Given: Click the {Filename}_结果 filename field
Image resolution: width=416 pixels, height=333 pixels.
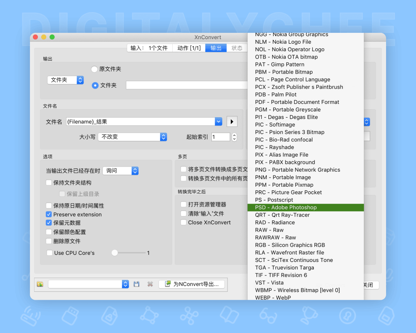Looking at the screenshot, I should [141, 122].
